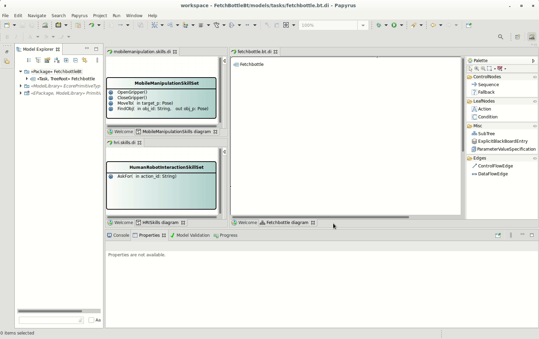The width and height of the screenshot is (539, 339).
Task: Expand the Task TreeRoot Fetchbottle tree node
Action: click(27, 79)
